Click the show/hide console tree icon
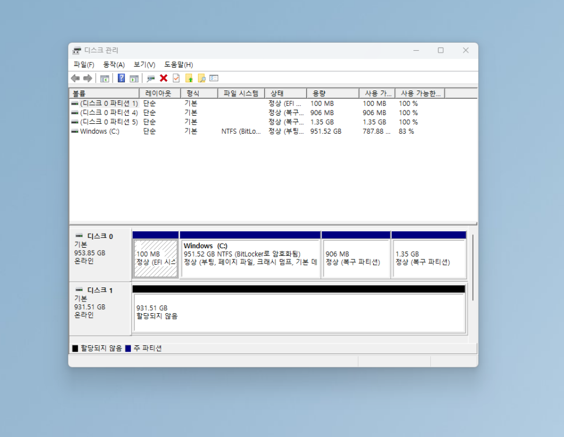This screenshot has width=564, height=437. click(x=105, y=78)
